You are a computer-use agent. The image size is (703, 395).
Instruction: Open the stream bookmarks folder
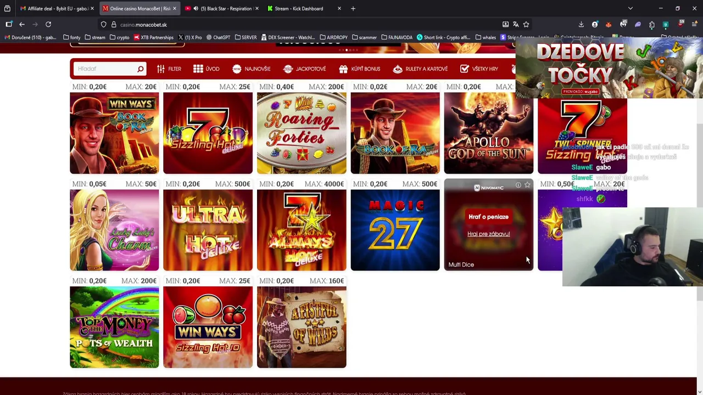tap(94, 37)
